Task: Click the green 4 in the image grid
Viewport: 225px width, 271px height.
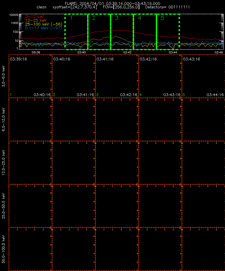Action: 140,95
